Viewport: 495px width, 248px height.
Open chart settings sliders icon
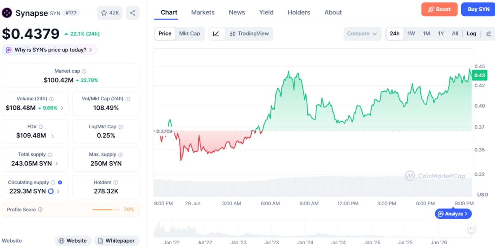[489, 34]
